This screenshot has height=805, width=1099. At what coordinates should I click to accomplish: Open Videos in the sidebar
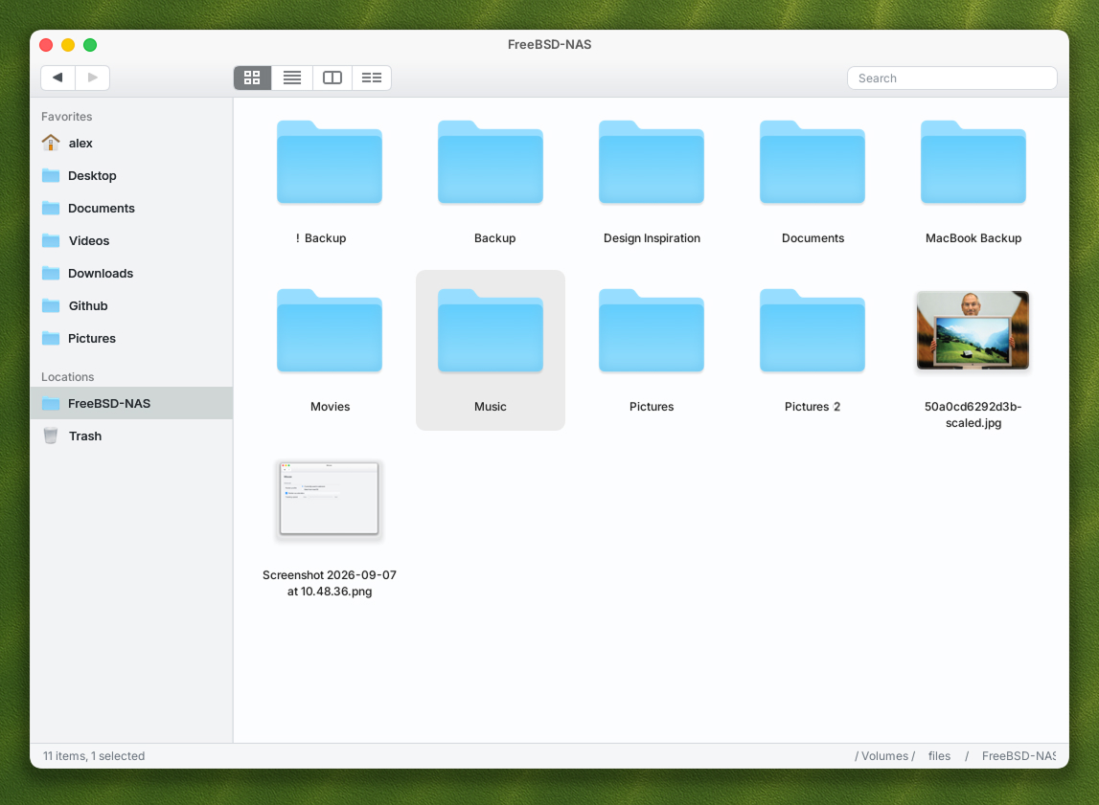(131, 241)
